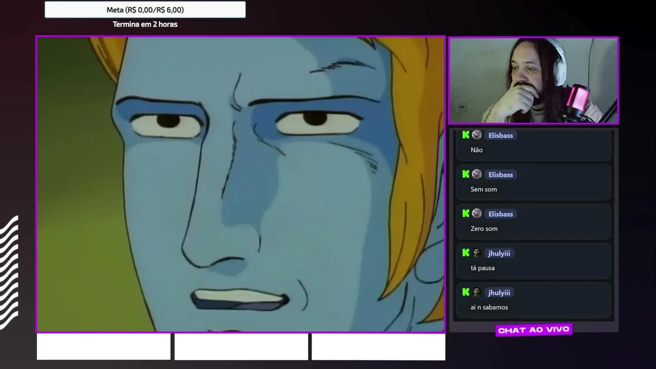
Task: Click the streamer webcam feed
Action: [534, 80]
